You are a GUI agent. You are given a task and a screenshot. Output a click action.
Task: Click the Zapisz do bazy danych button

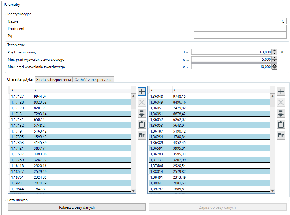coord(218,207)
